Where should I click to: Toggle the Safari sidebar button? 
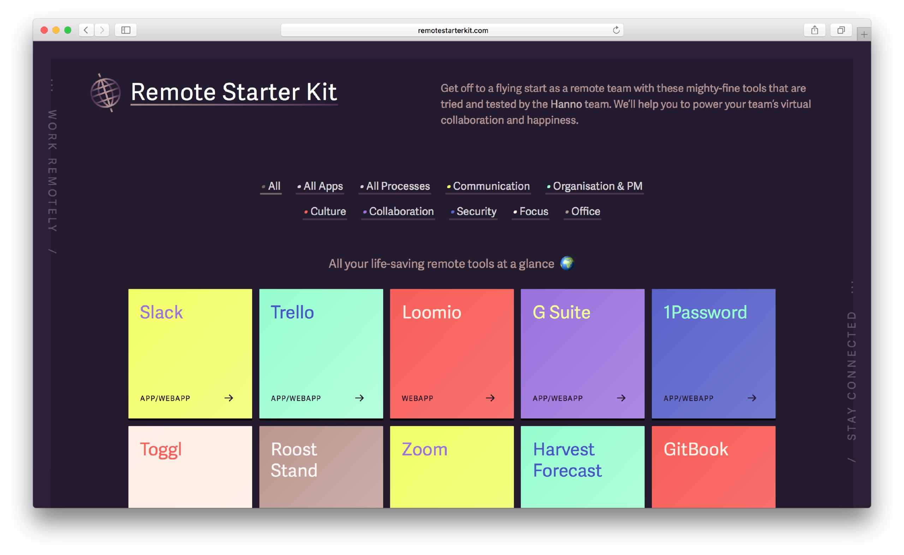125,30
